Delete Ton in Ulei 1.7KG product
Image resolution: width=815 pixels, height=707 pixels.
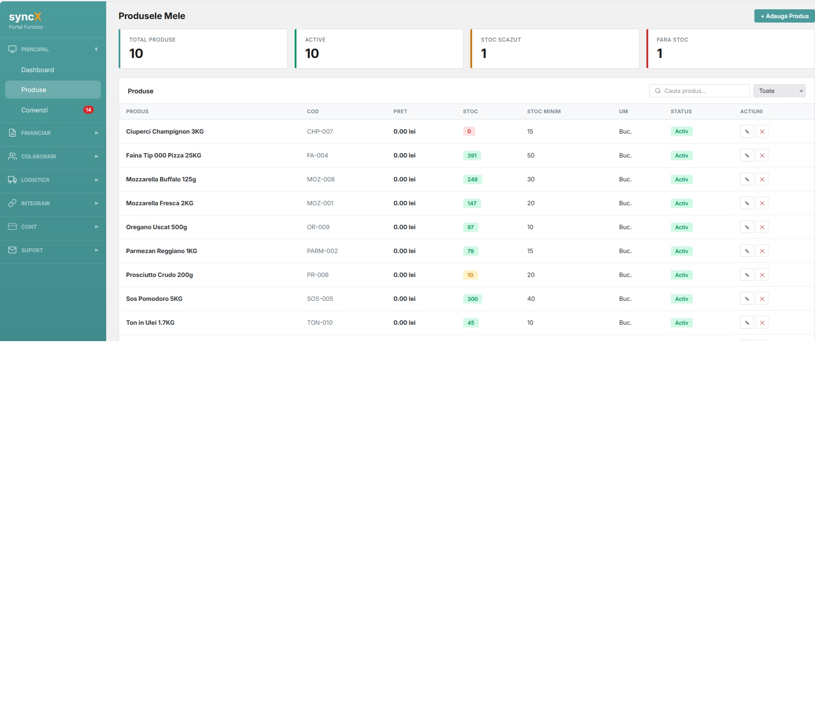click(762, 323)
